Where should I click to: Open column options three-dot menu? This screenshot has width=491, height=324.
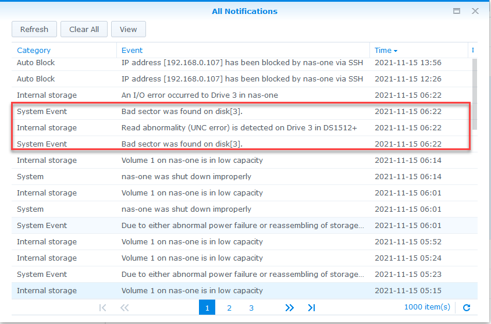pyautogui.click(x=473, y=51)
